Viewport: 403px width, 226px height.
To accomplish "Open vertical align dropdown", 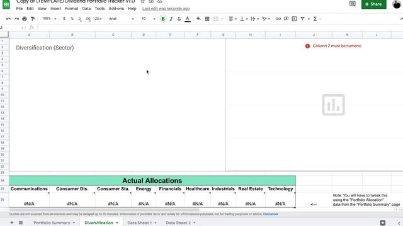I will click(244, 19).
